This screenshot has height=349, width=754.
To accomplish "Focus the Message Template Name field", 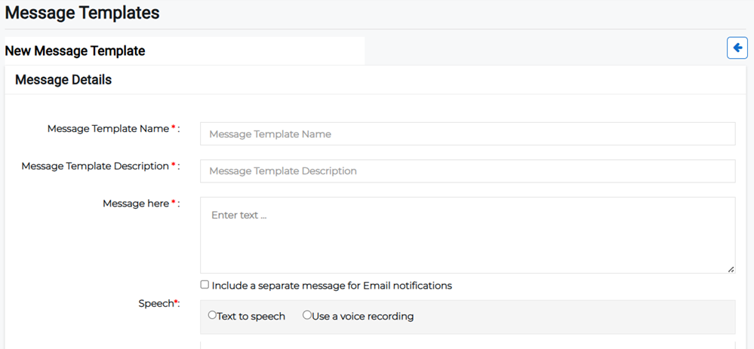I will coord(467,134).
